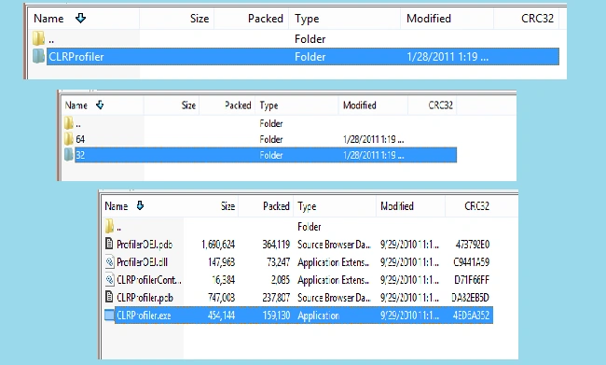Screen dimensions: 606x365
Task: Toggle sort arrow beside Name in middle panel
Action: coord(100,105)
